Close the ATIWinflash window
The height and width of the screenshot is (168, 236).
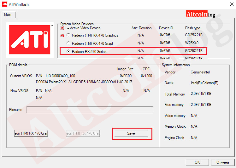232,4
